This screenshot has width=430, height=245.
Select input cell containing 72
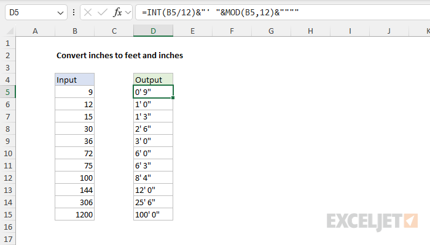click(74, 153)
